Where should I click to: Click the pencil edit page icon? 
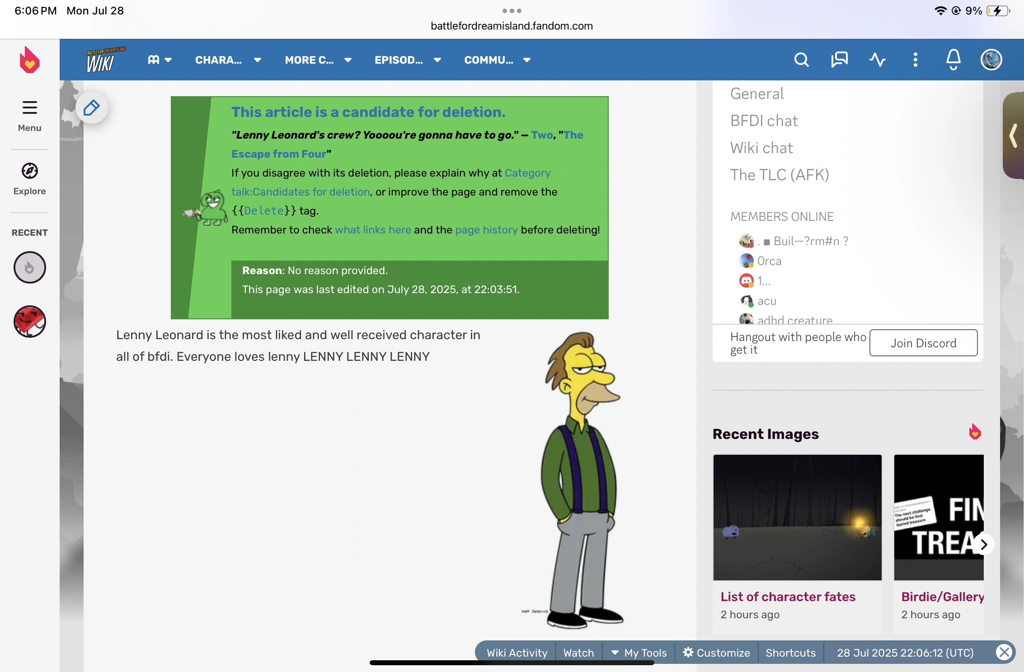click(92, 107)
